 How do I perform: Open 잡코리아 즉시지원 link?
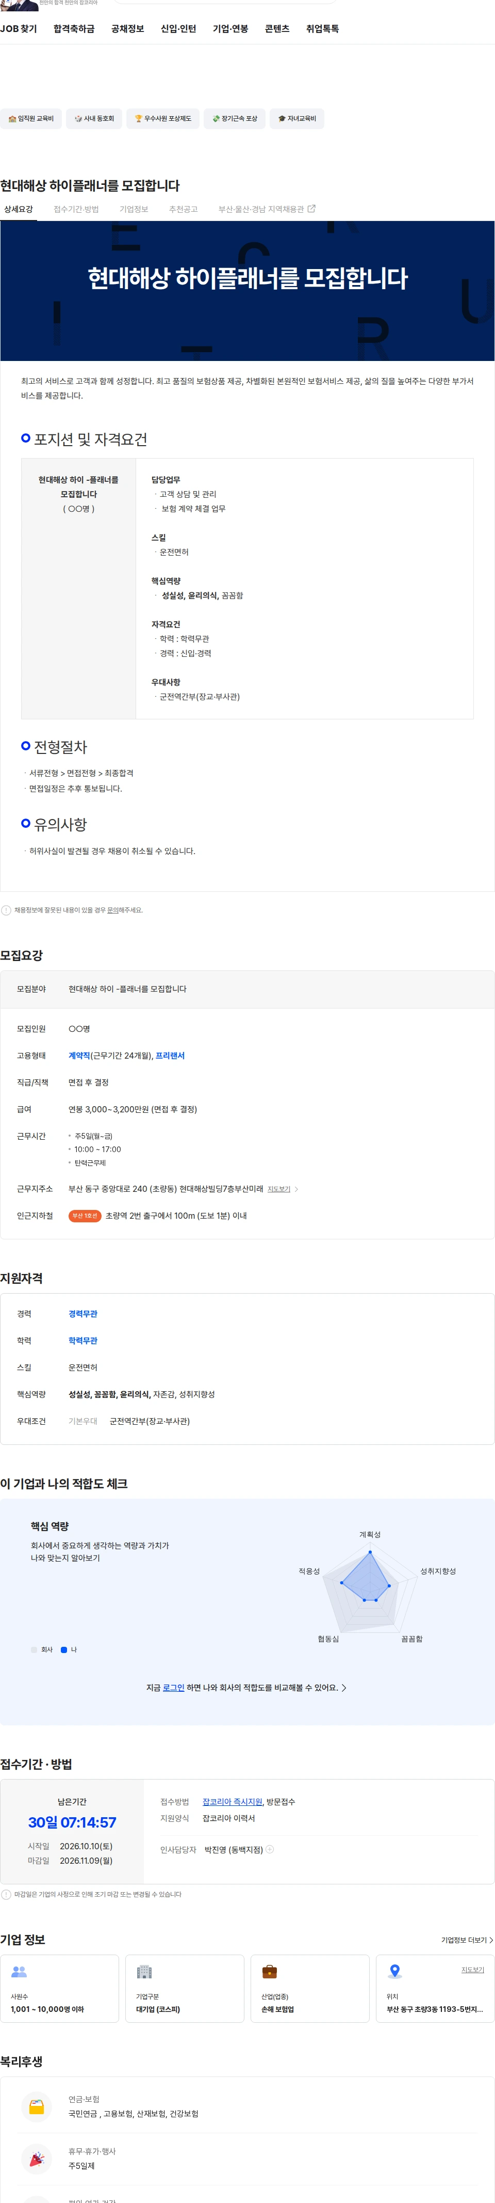(x=232, y=1802)
